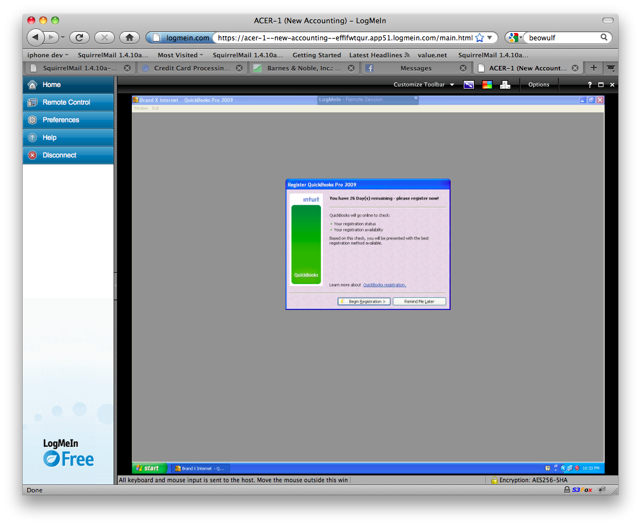Screen dimensions: 641x526
Task: Open Home in the LogMeIn sidebar
Action: coord(68,85)
